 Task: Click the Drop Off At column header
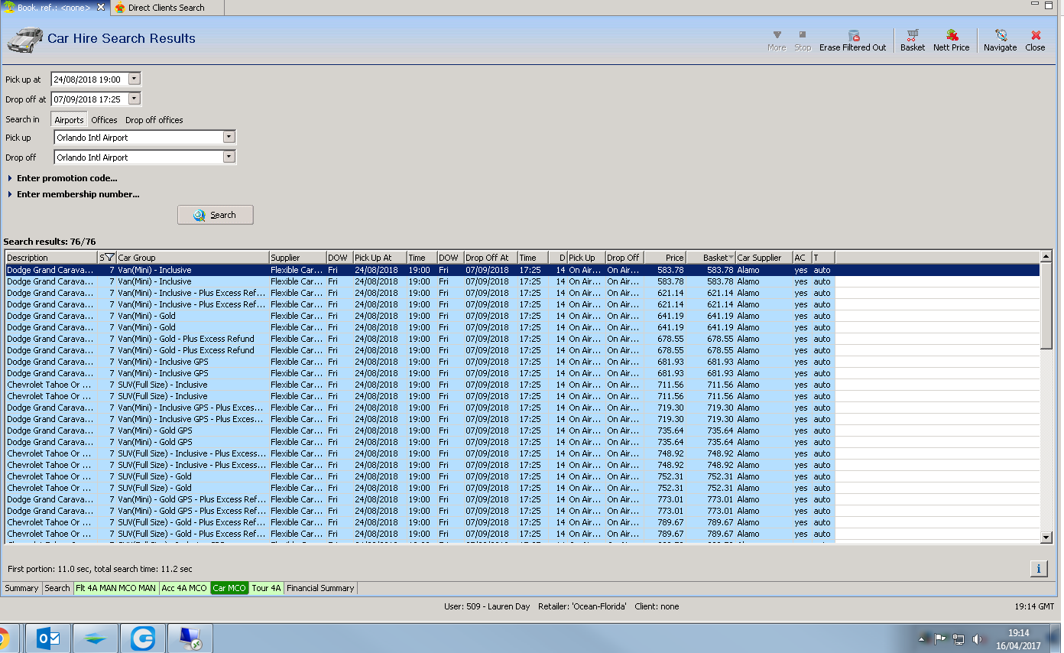pyautogui.click(x=490, y=258)
